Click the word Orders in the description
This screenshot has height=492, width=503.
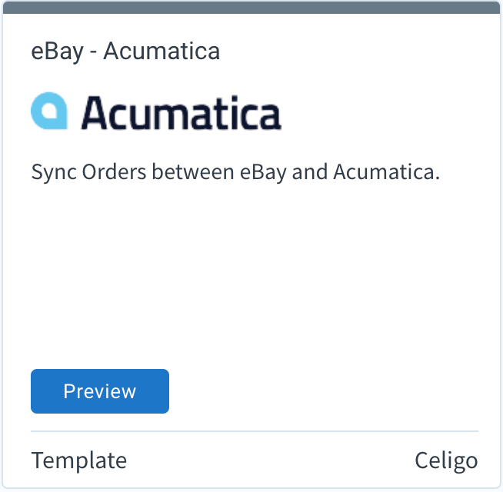pyautogui.click(x=114, y=172)
